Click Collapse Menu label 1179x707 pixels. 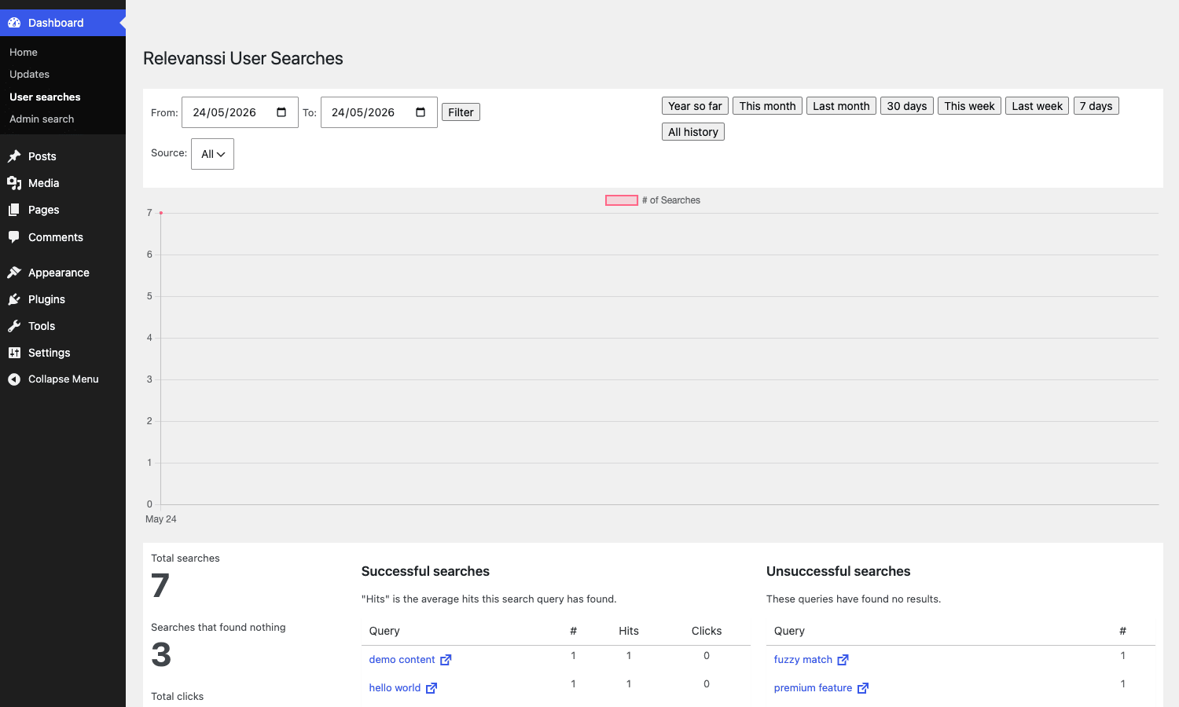(x=64, y=379)
